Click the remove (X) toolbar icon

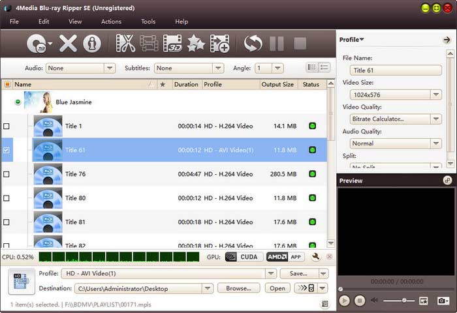[x=68, y=44]
